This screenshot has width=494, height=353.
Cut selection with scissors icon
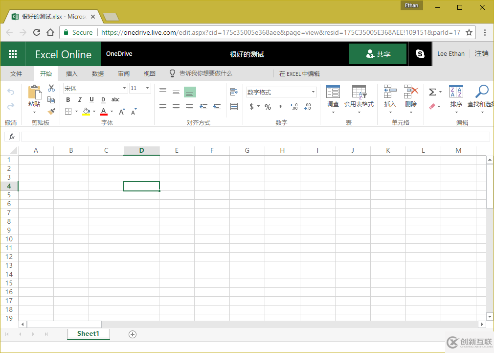pyautogui.click(x=51, y=88)
